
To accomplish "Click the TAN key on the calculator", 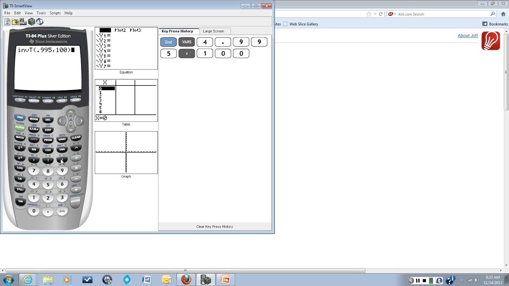I will (x=62, y=150).
